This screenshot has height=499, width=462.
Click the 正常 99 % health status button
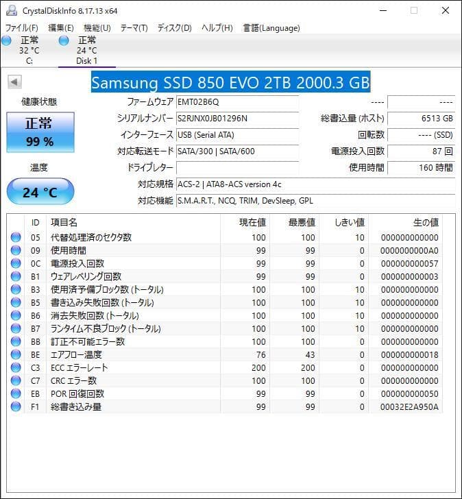pyautogui.click(x=39, y=132)
